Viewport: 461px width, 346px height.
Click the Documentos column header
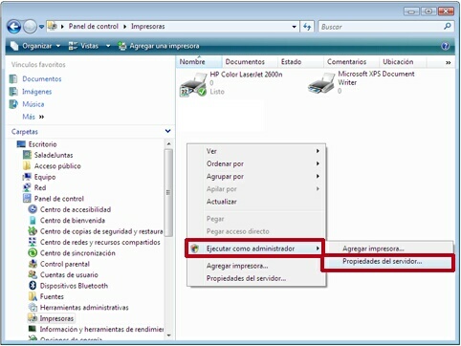click(x=245, y=62)
